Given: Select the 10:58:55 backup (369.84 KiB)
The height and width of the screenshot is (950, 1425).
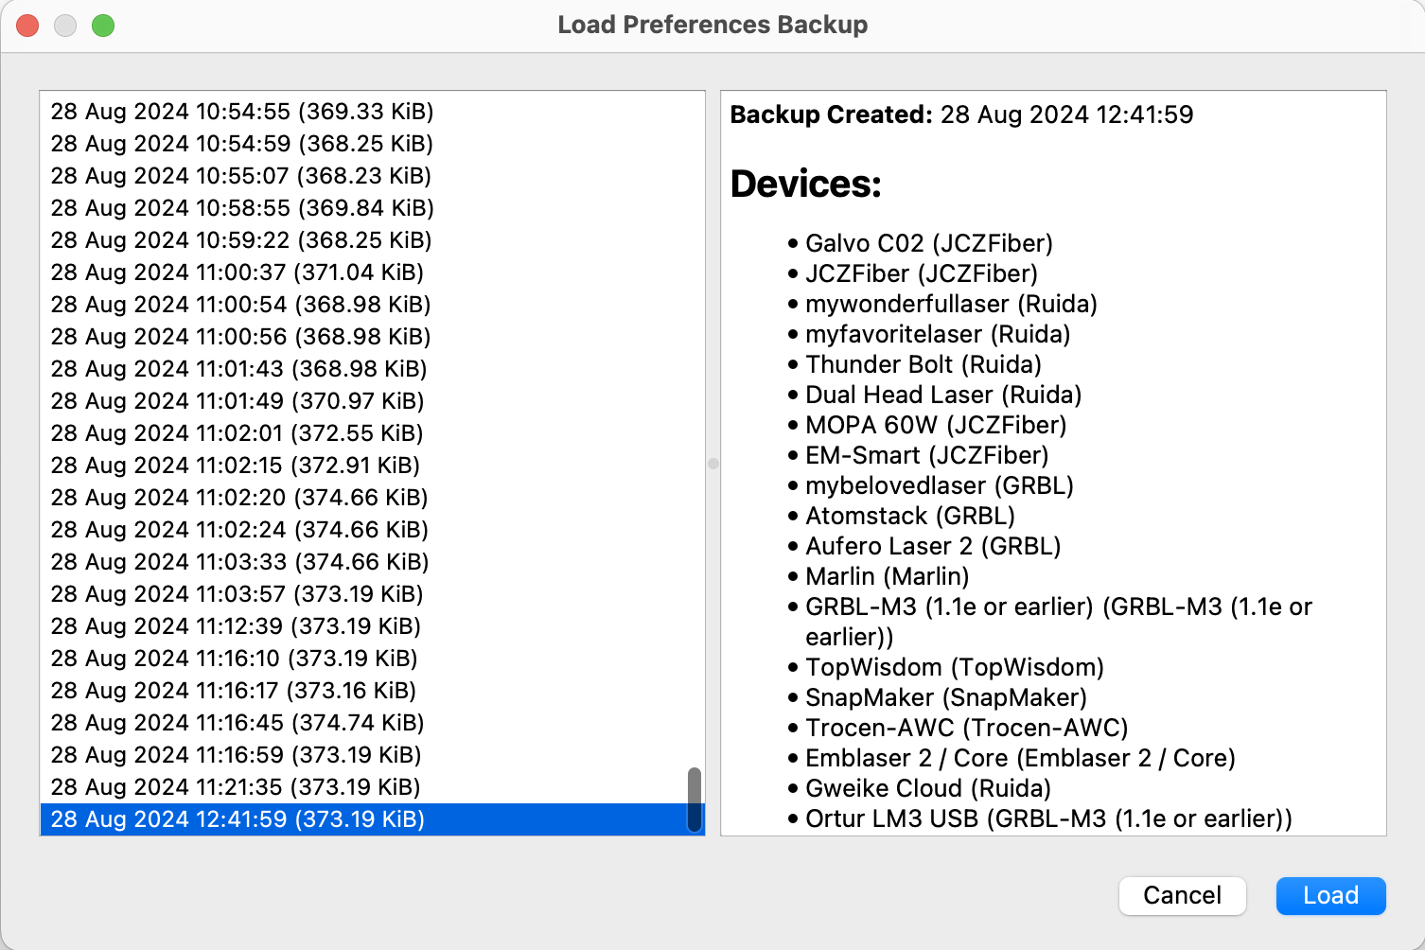Looking at the screenshot, I should pyautogui.click(x=242, y=208).
